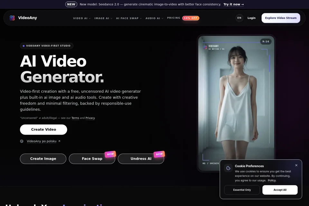This screenshot has width=309, height=206.
Task: Click the NEW tag on Face Swap
Action: [110, 154]
